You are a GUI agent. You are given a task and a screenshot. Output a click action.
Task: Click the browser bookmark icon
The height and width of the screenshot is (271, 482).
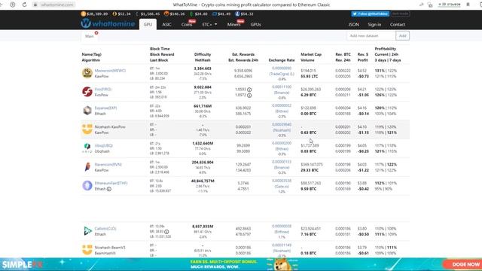tap(468, 5)
